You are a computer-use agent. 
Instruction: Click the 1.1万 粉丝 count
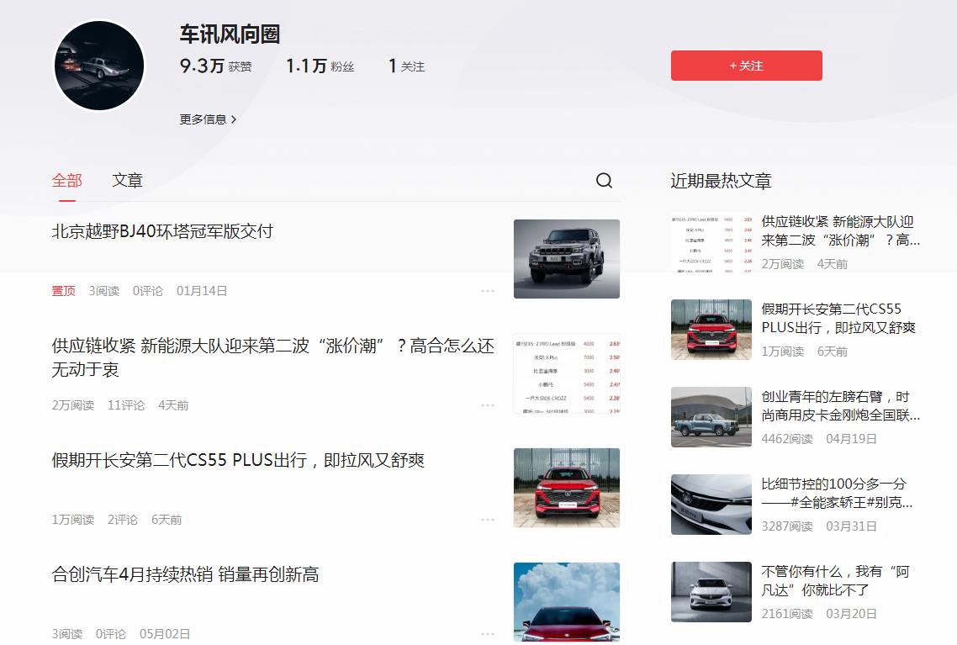[x=320, y=66]
